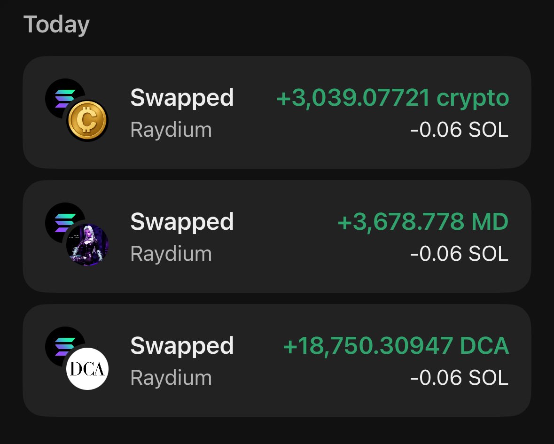Select the Swapped label in crypto transaction
This screenshot has width=554, height=444.
click(182, 98)
